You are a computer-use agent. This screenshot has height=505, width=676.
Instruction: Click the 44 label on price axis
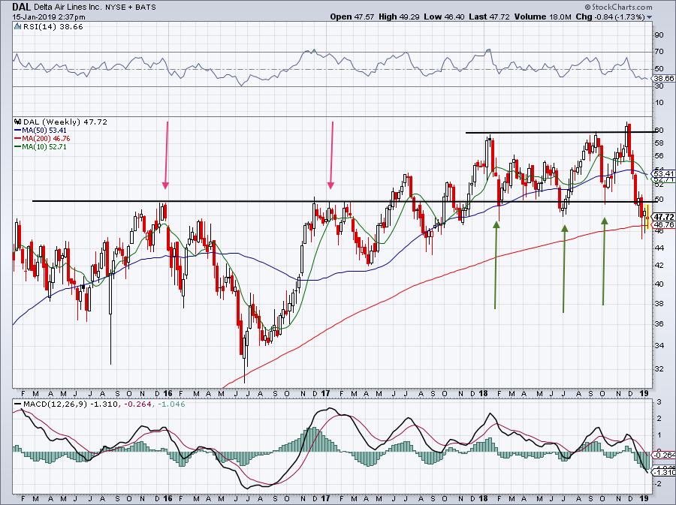coord(659,248)
